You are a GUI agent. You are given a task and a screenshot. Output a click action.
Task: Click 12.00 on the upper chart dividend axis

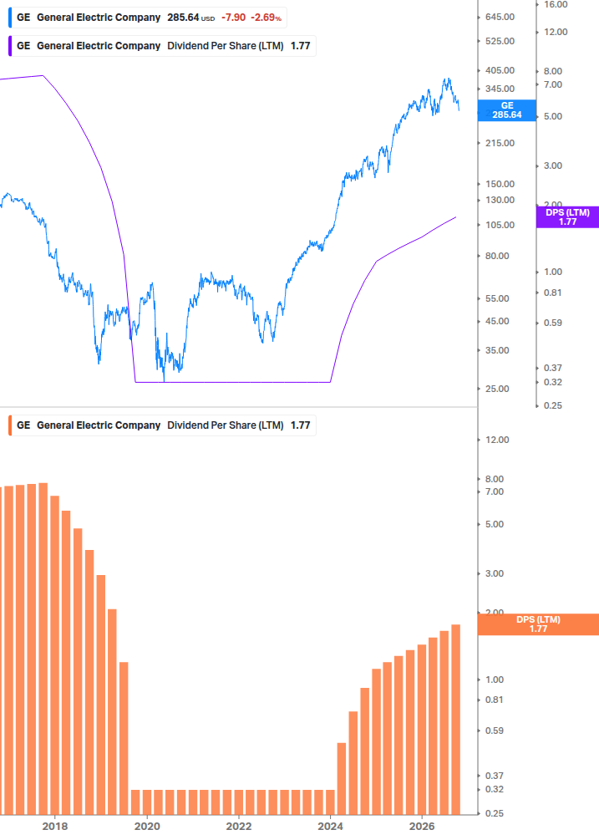pos(556,32)
